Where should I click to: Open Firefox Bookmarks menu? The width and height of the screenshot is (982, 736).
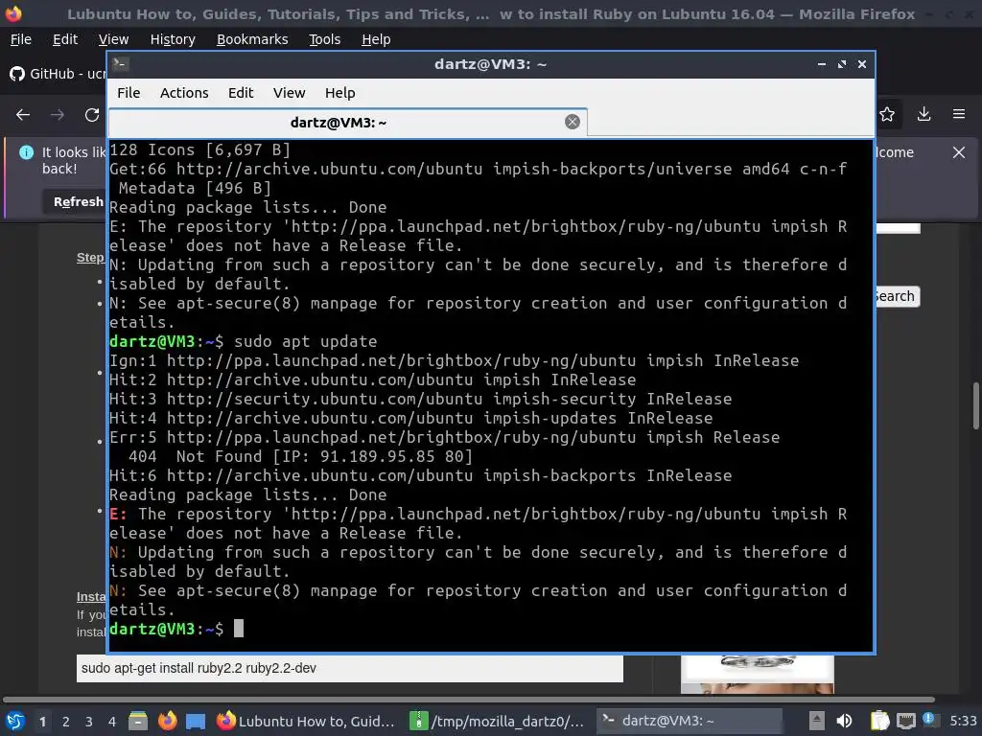[252, 39]
